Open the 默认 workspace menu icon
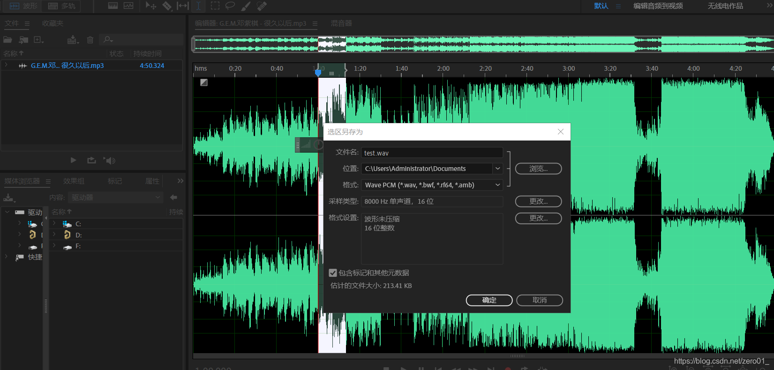The height and width of the screenshot is (370, 774). point(618,6)
